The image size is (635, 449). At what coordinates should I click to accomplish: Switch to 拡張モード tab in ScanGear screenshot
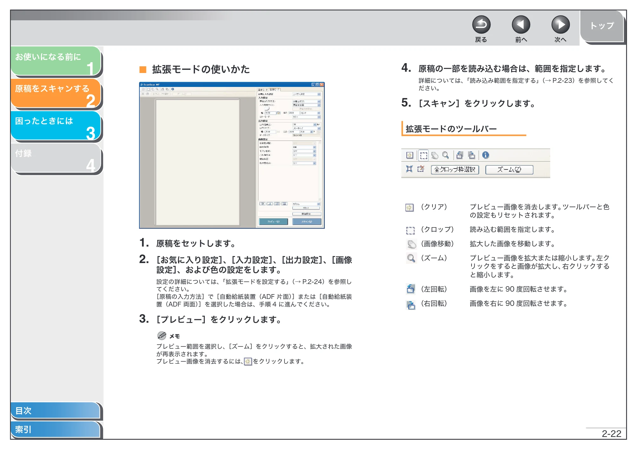275,89
